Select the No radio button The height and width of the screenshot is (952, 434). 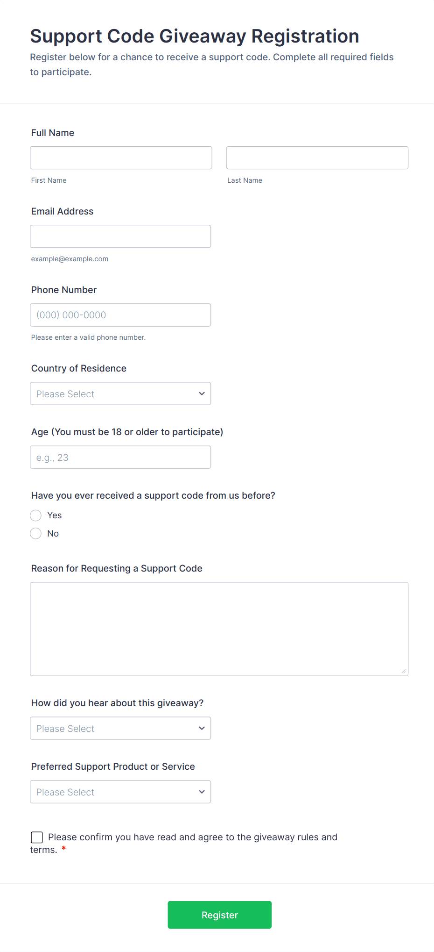coord(36,534)
